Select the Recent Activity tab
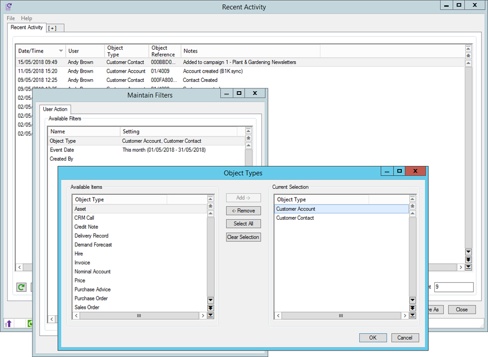Image resolution: width=488 pixels, height=357 pixels. [x=27, y=28]
